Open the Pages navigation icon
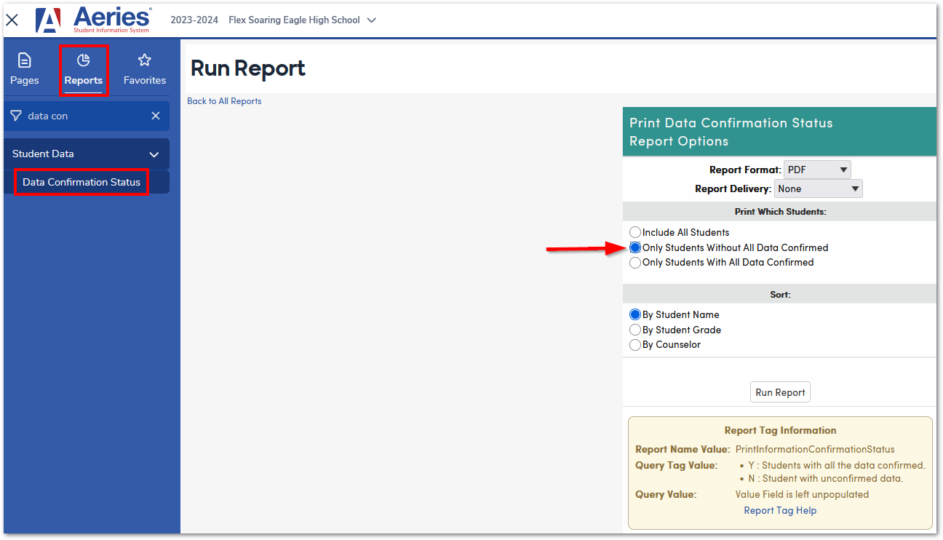This screenshot has height=540, width=943. click(24, 69)
